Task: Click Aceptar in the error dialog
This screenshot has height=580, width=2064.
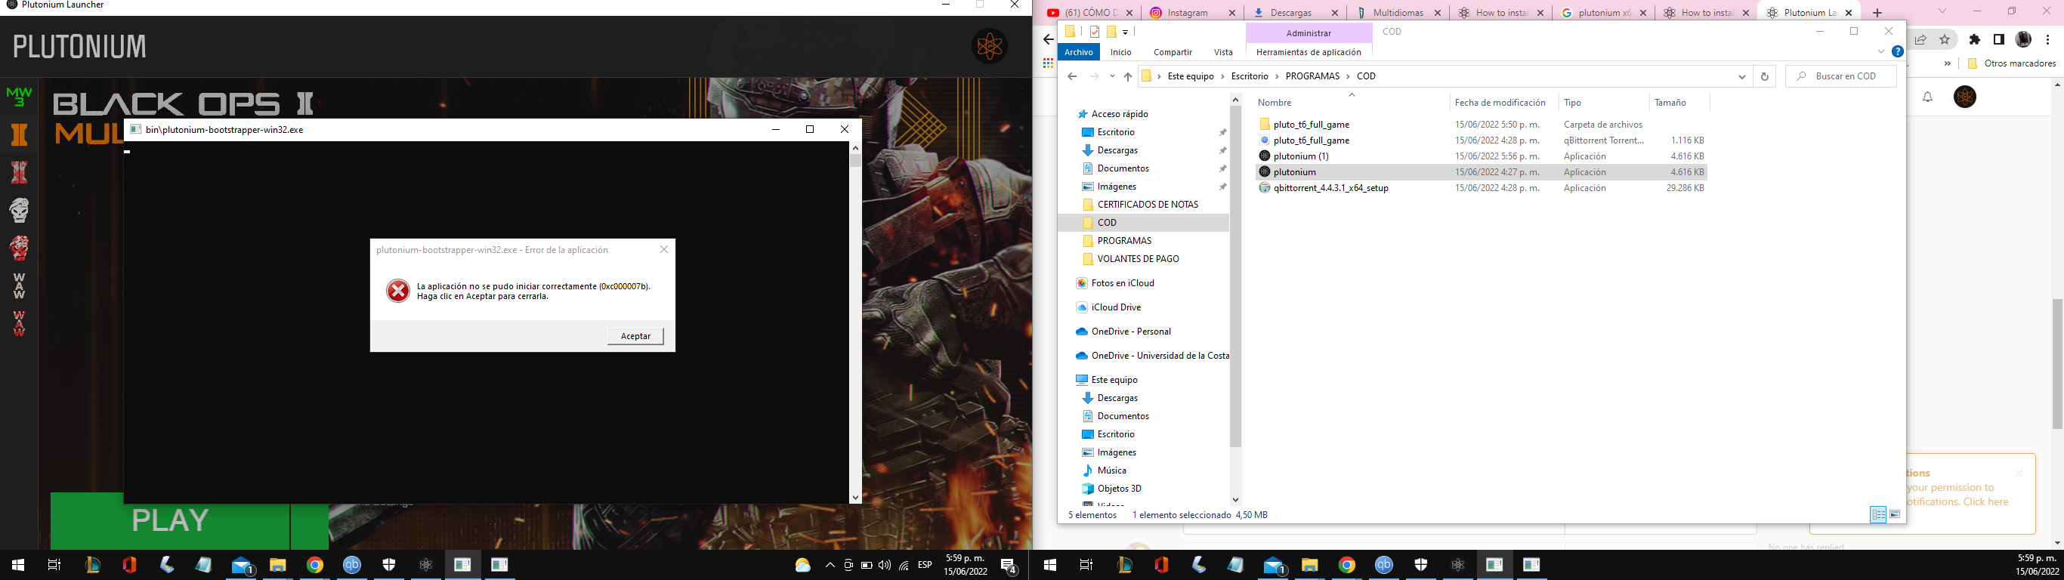Action: point(635,335)
